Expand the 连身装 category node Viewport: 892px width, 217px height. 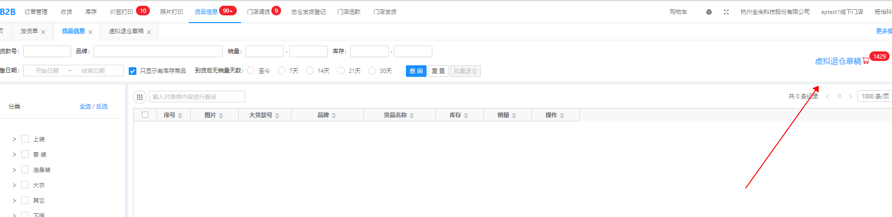click(x=14, y=170)
